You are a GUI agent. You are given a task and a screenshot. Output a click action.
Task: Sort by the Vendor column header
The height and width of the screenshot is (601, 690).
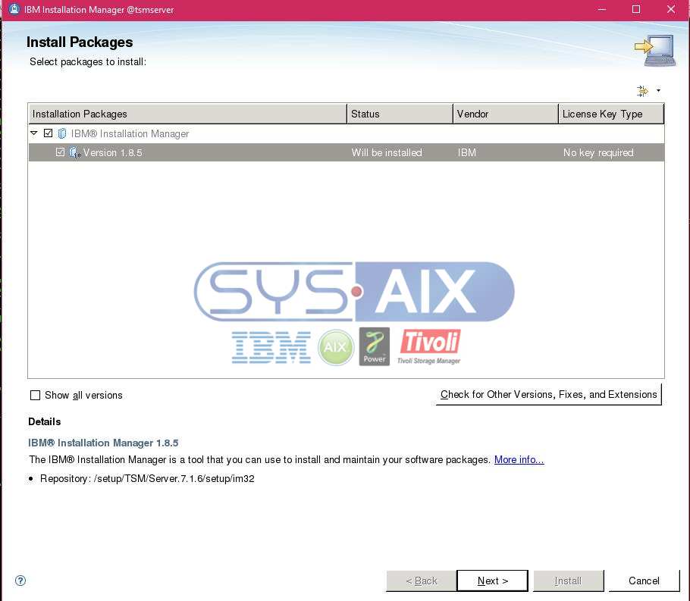[x=505, y=114]
